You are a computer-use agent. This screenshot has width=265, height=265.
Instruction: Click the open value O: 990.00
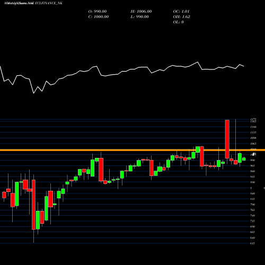point(98,11)
